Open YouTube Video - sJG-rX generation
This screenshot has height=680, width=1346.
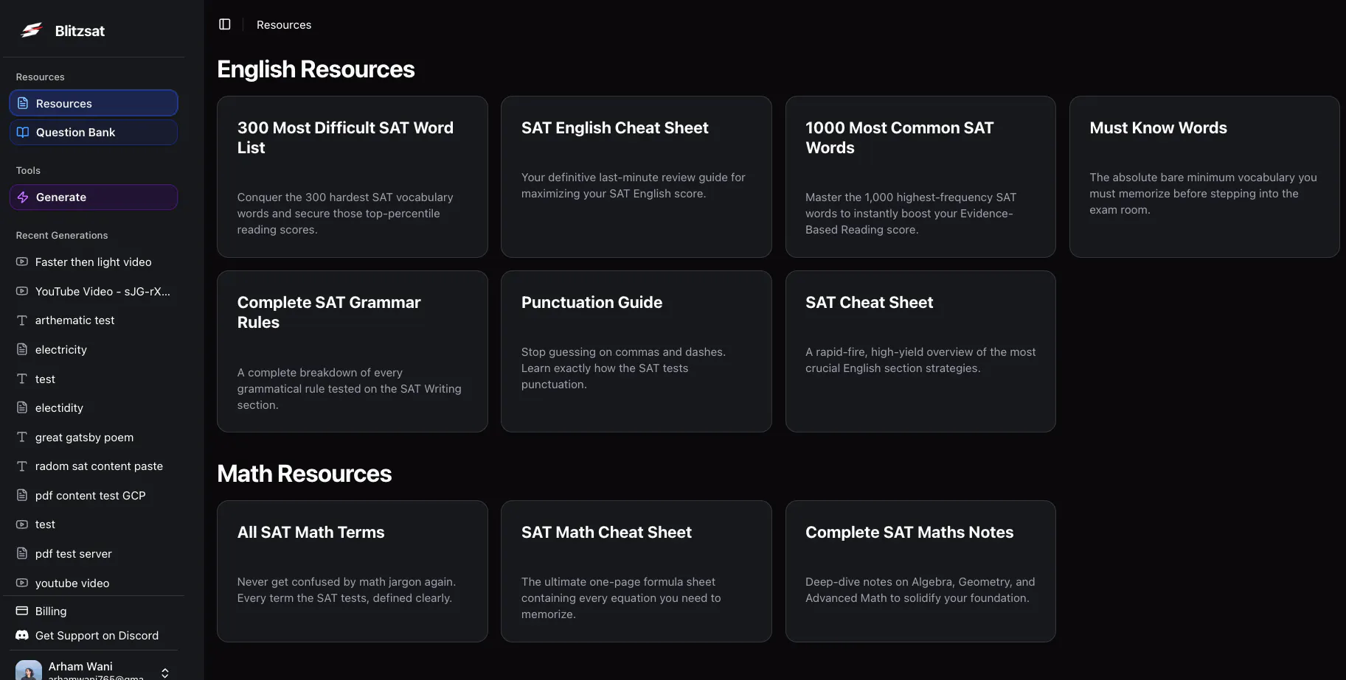(94, 291)
